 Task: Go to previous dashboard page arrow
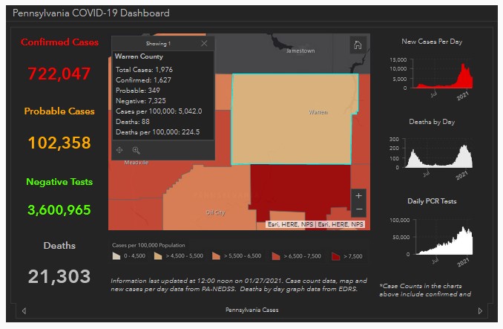(x=24, y=310)
